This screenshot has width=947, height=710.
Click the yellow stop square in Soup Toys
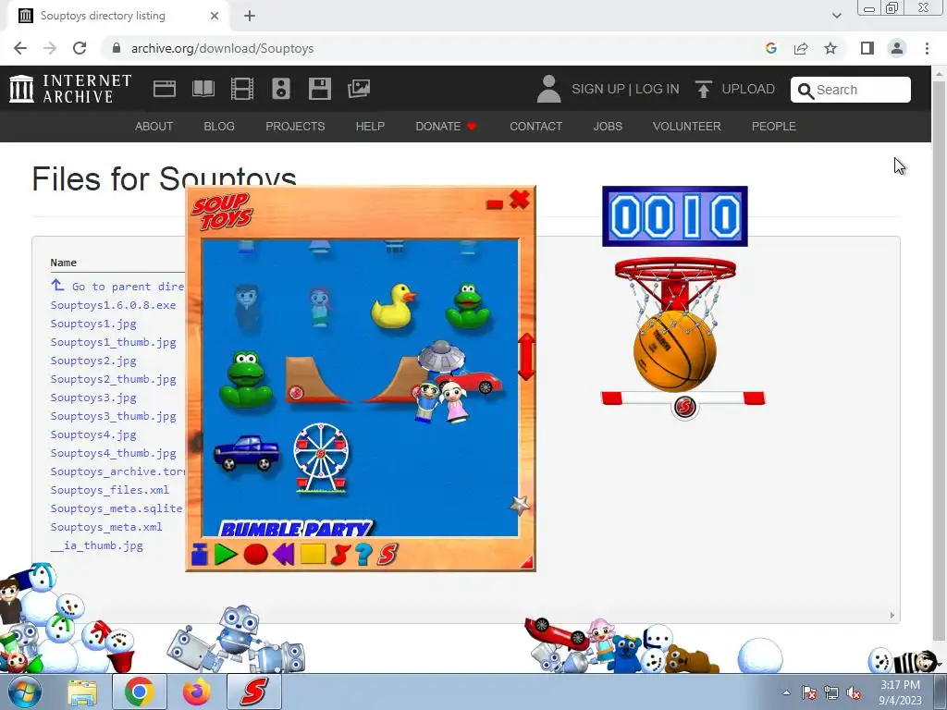pyautogui.click(x=313, y=554)
